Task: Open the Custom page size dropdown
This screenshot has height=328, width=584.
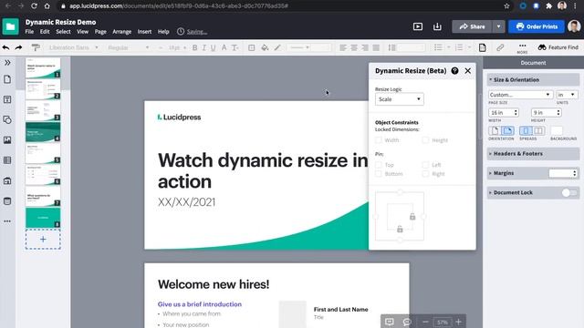Action: [x=520, y=95]
